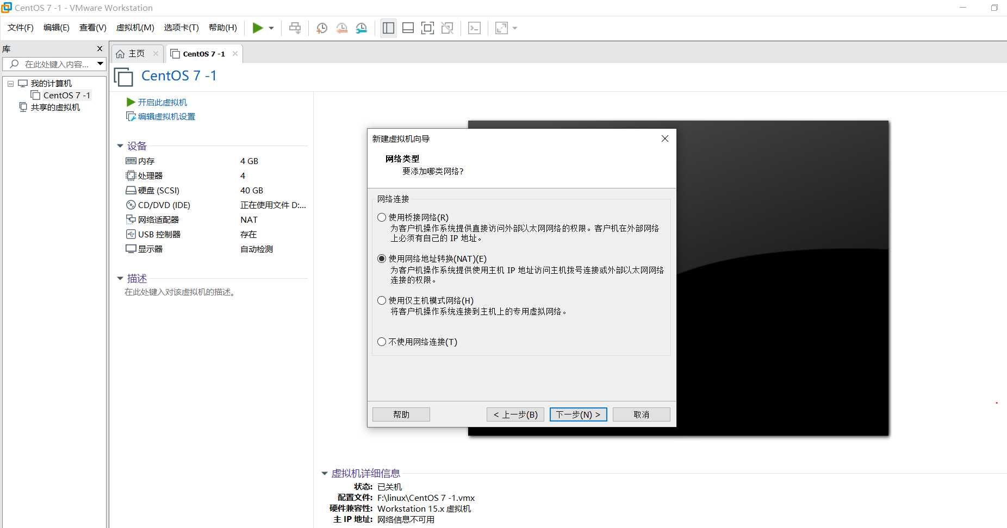The height and width of the screenshot is (528, 1007).
Task: Click the 上一步(B) back button
Action: coord(515,414)
